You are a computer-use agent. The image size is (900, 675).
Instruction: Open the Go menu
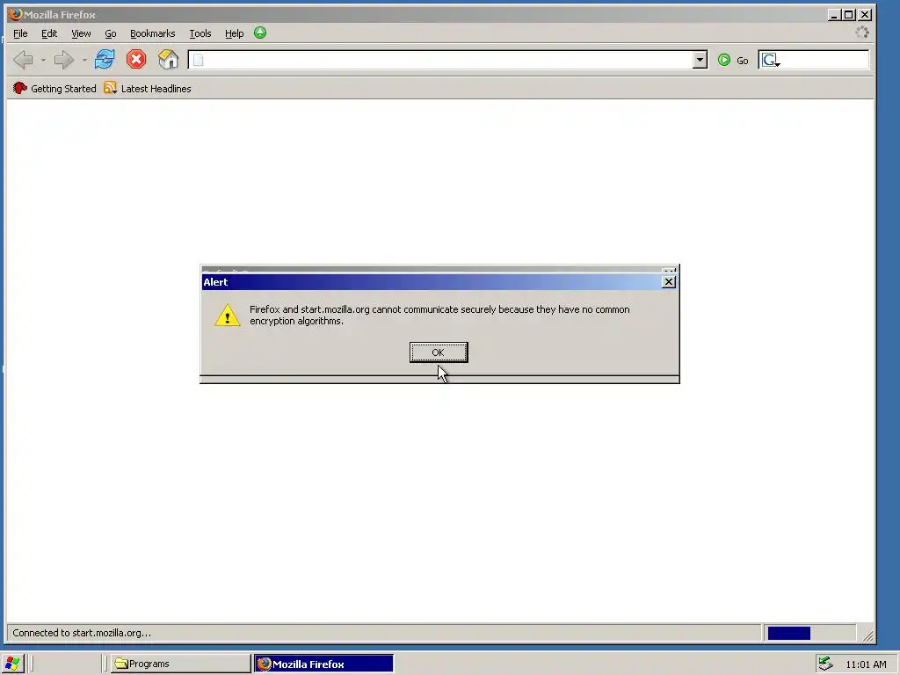click(x=110, y=33)
